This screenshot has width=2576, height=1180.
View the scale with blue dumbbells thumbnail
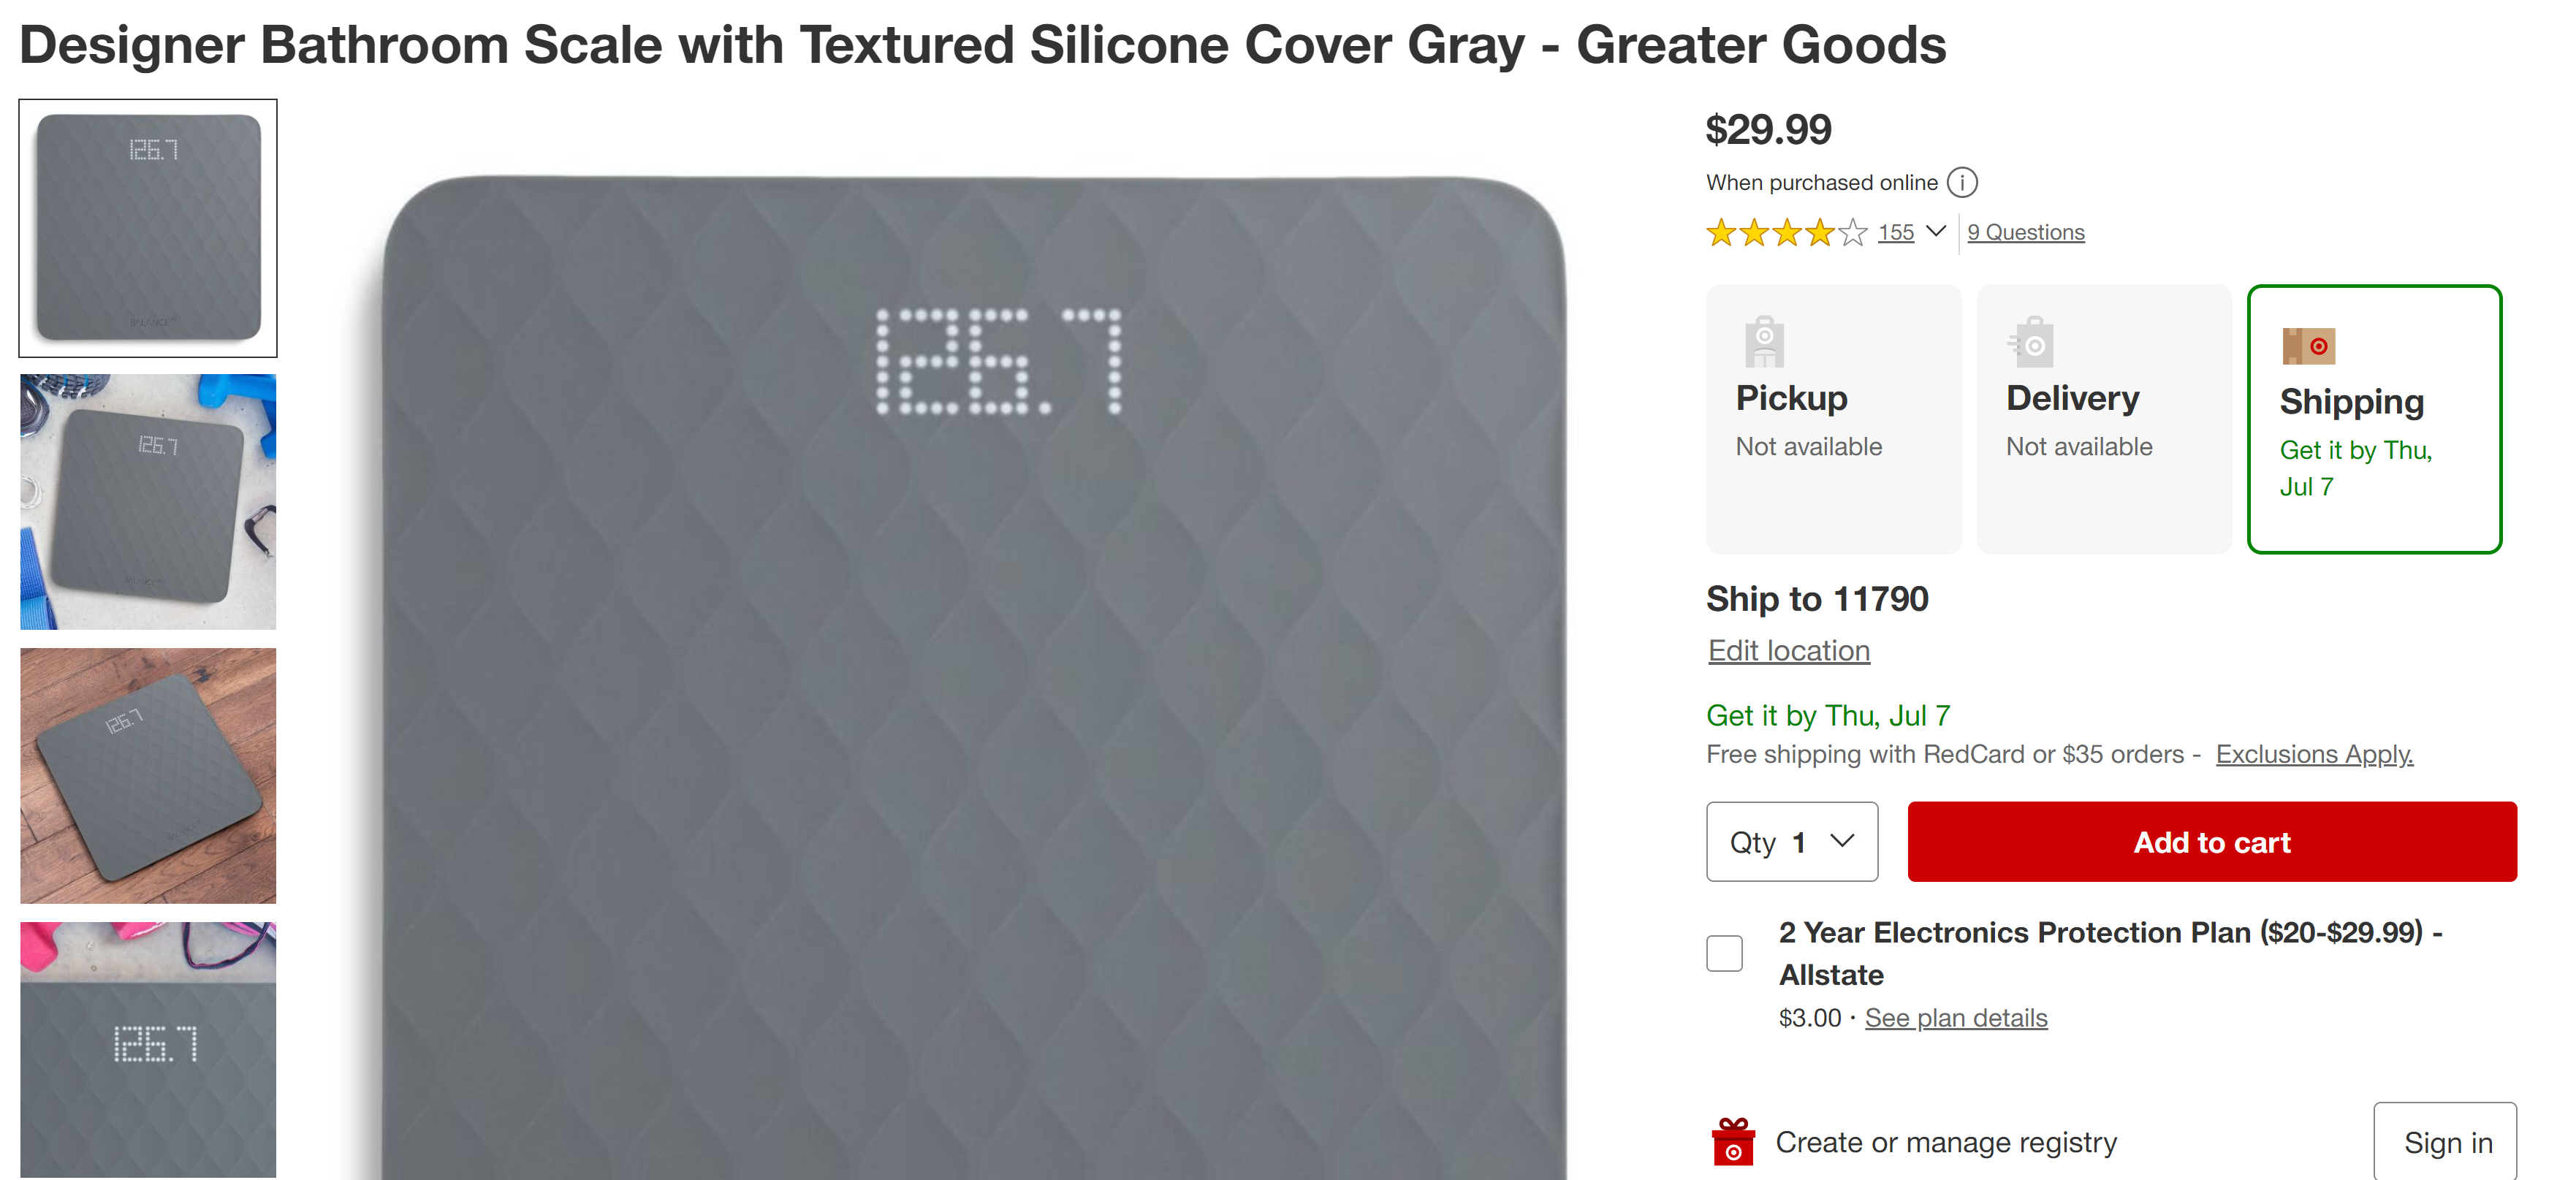(148, 502)
